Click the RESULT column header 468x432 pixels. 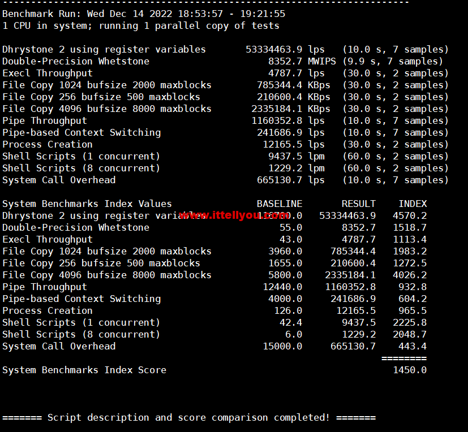click(x=358, y=204)
